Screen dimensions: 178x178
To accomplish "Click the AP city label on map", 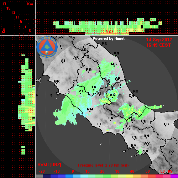I will click(118, 79).
